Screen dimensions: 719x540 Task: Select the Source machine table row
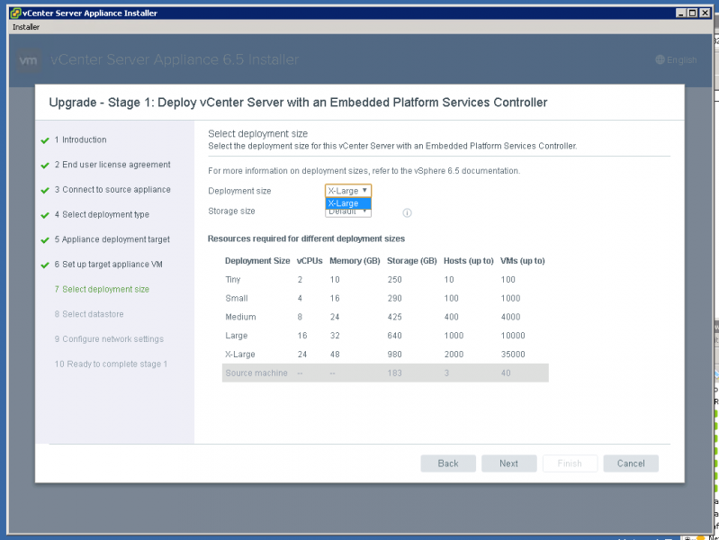(x=385, y=373)
